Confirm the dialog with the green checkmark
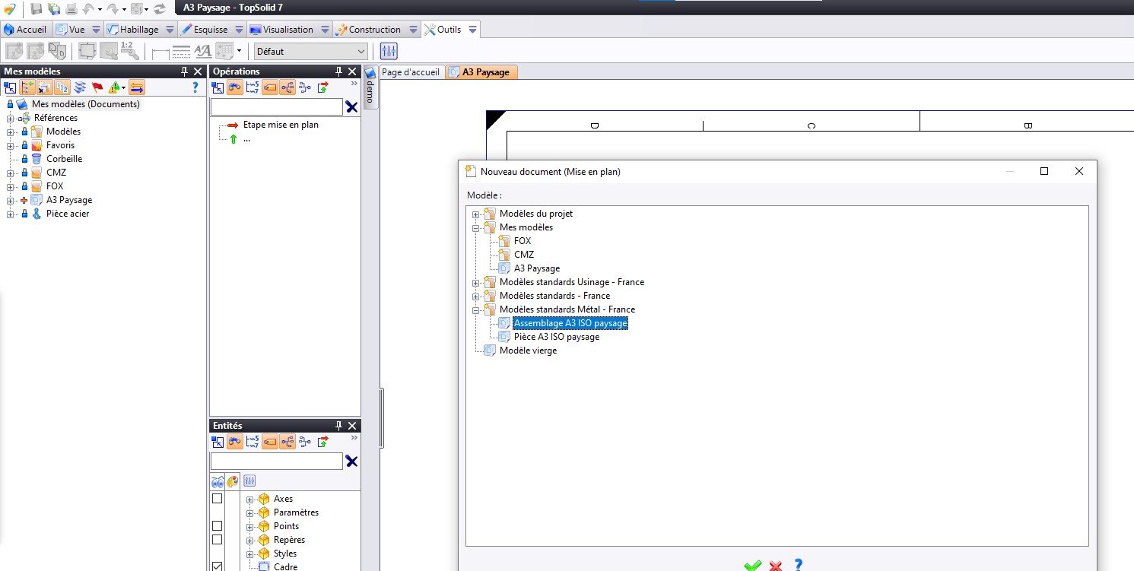Viewport: 1134px width, 571px height. [x=753, y=565]
